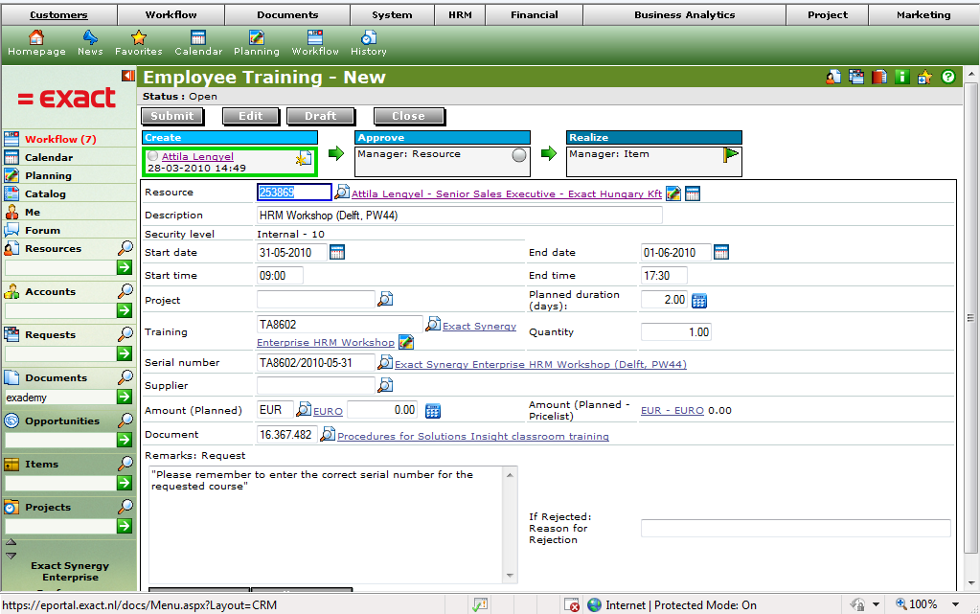Click the Edit button
This screenshot has width=980, height=614.
(251, 116)
